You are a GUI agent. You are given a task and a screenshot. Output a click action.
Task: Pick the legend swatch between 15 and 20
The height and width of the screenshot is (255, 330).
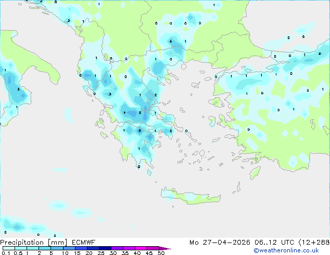pyautogui.click(x=81, y=248)
